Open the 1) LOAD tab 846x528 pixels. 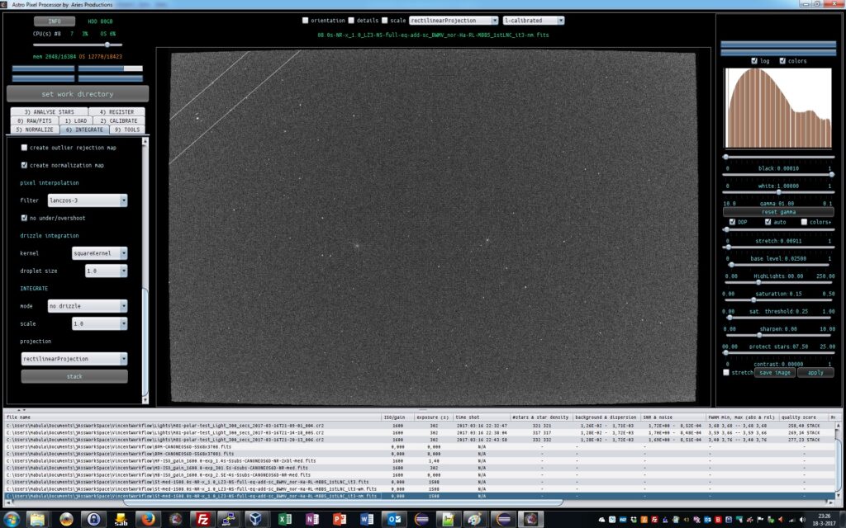[x=75, y=120]
